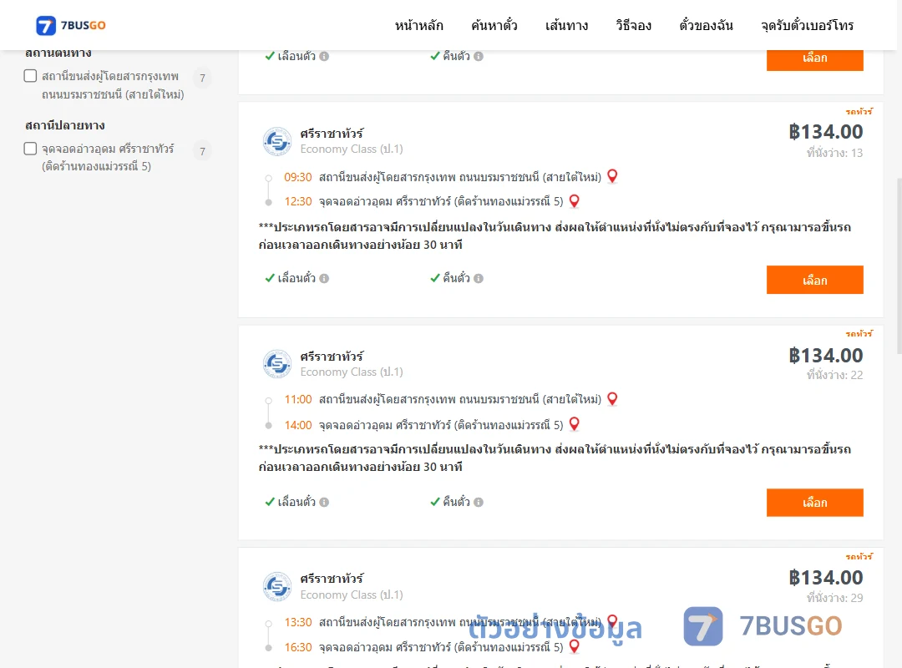Click the 13:30 departure time
This screenshot has height=668, width=902.
coord(298,622)
